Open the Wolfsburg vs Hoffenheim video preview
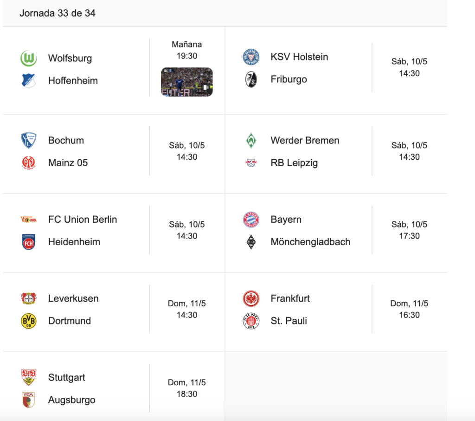 click(x=186, y=82)
